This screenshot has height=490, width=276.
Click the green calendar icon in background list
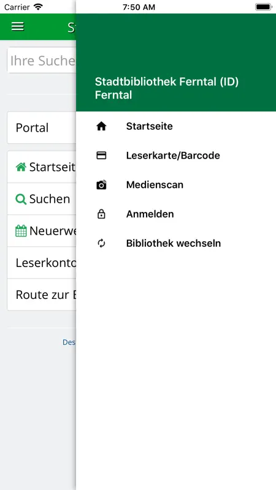[x=21, y=232]
